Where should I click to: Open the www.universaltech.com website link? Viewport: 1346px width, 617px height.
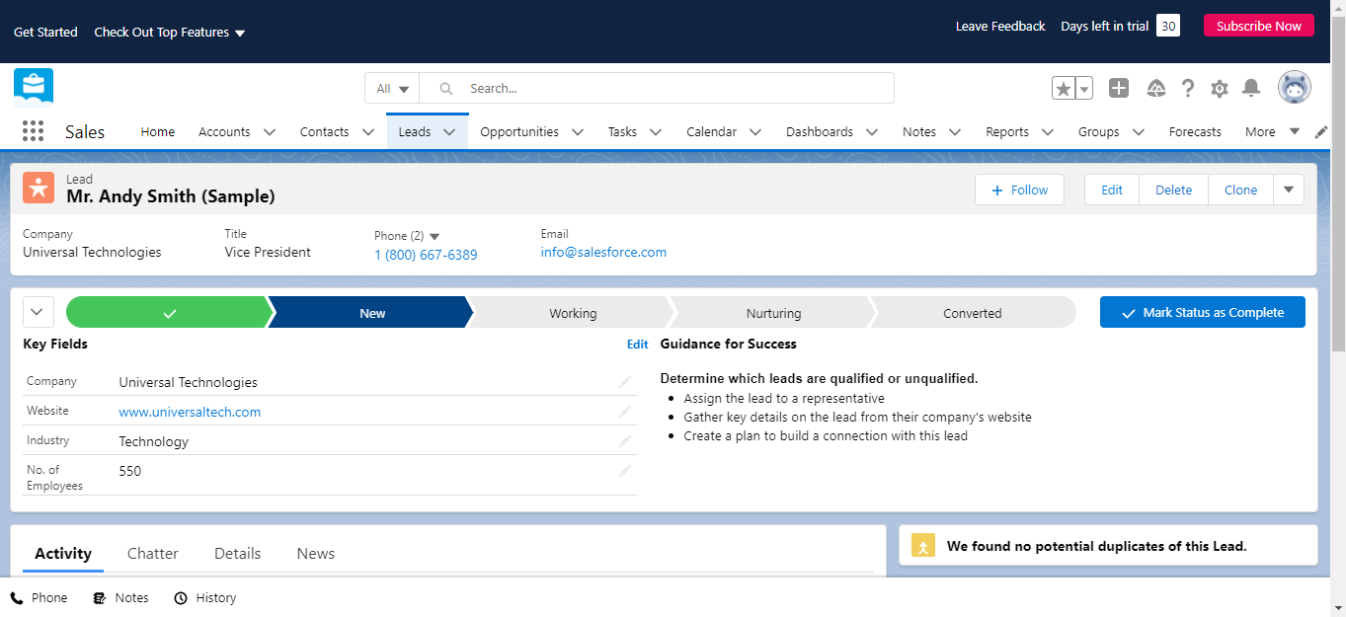click(x=190, y=413)
